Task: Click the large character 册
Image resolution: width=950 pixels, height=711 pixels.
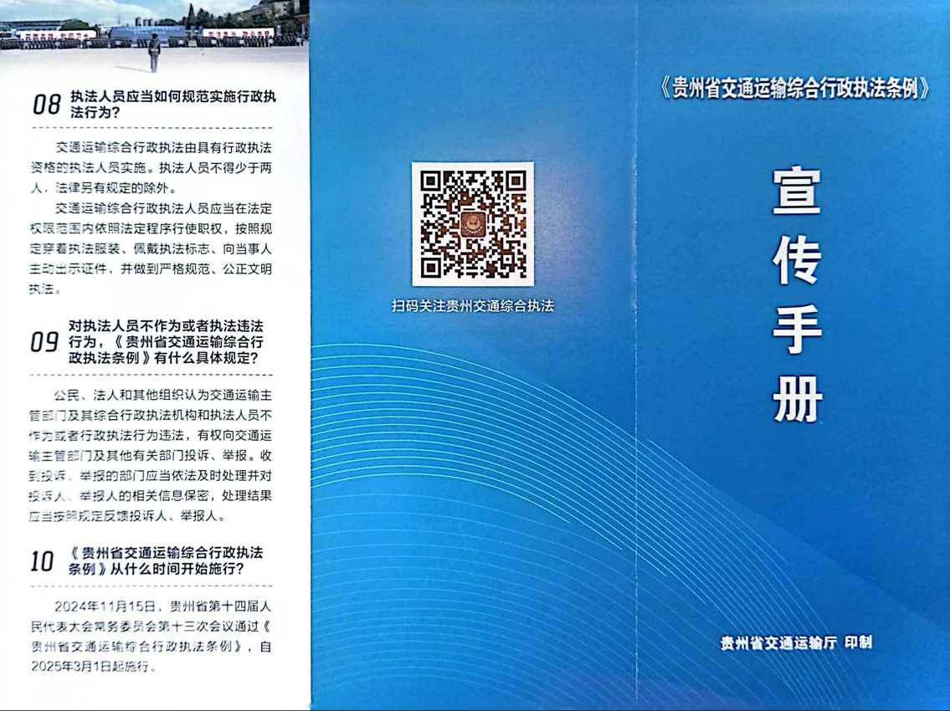Action: coord(797,399)
